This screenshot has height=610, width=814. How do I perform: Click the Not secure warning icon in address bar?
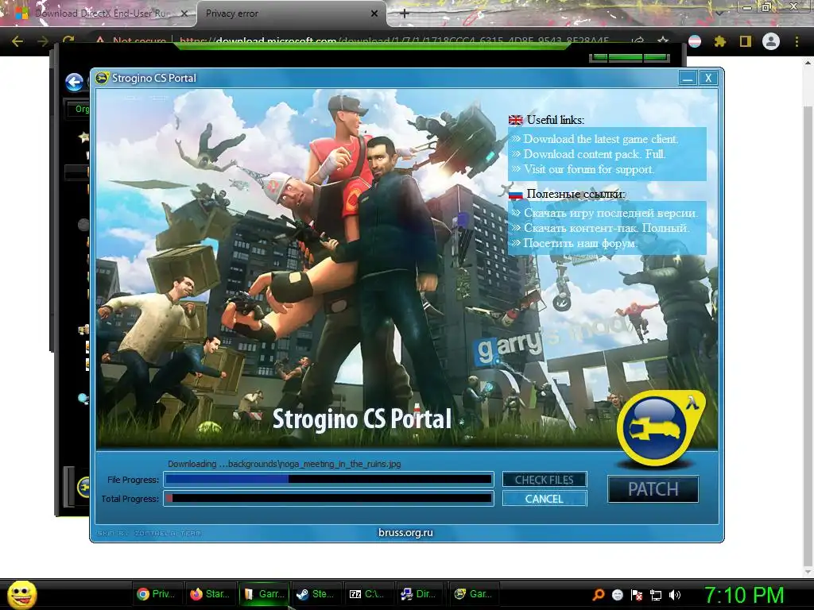coord(100,41)
